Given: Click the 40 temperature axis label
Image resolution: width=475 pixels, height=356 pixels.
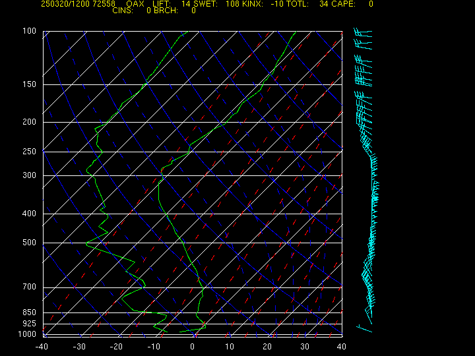Looking at the screenshot, I should 342,347.
